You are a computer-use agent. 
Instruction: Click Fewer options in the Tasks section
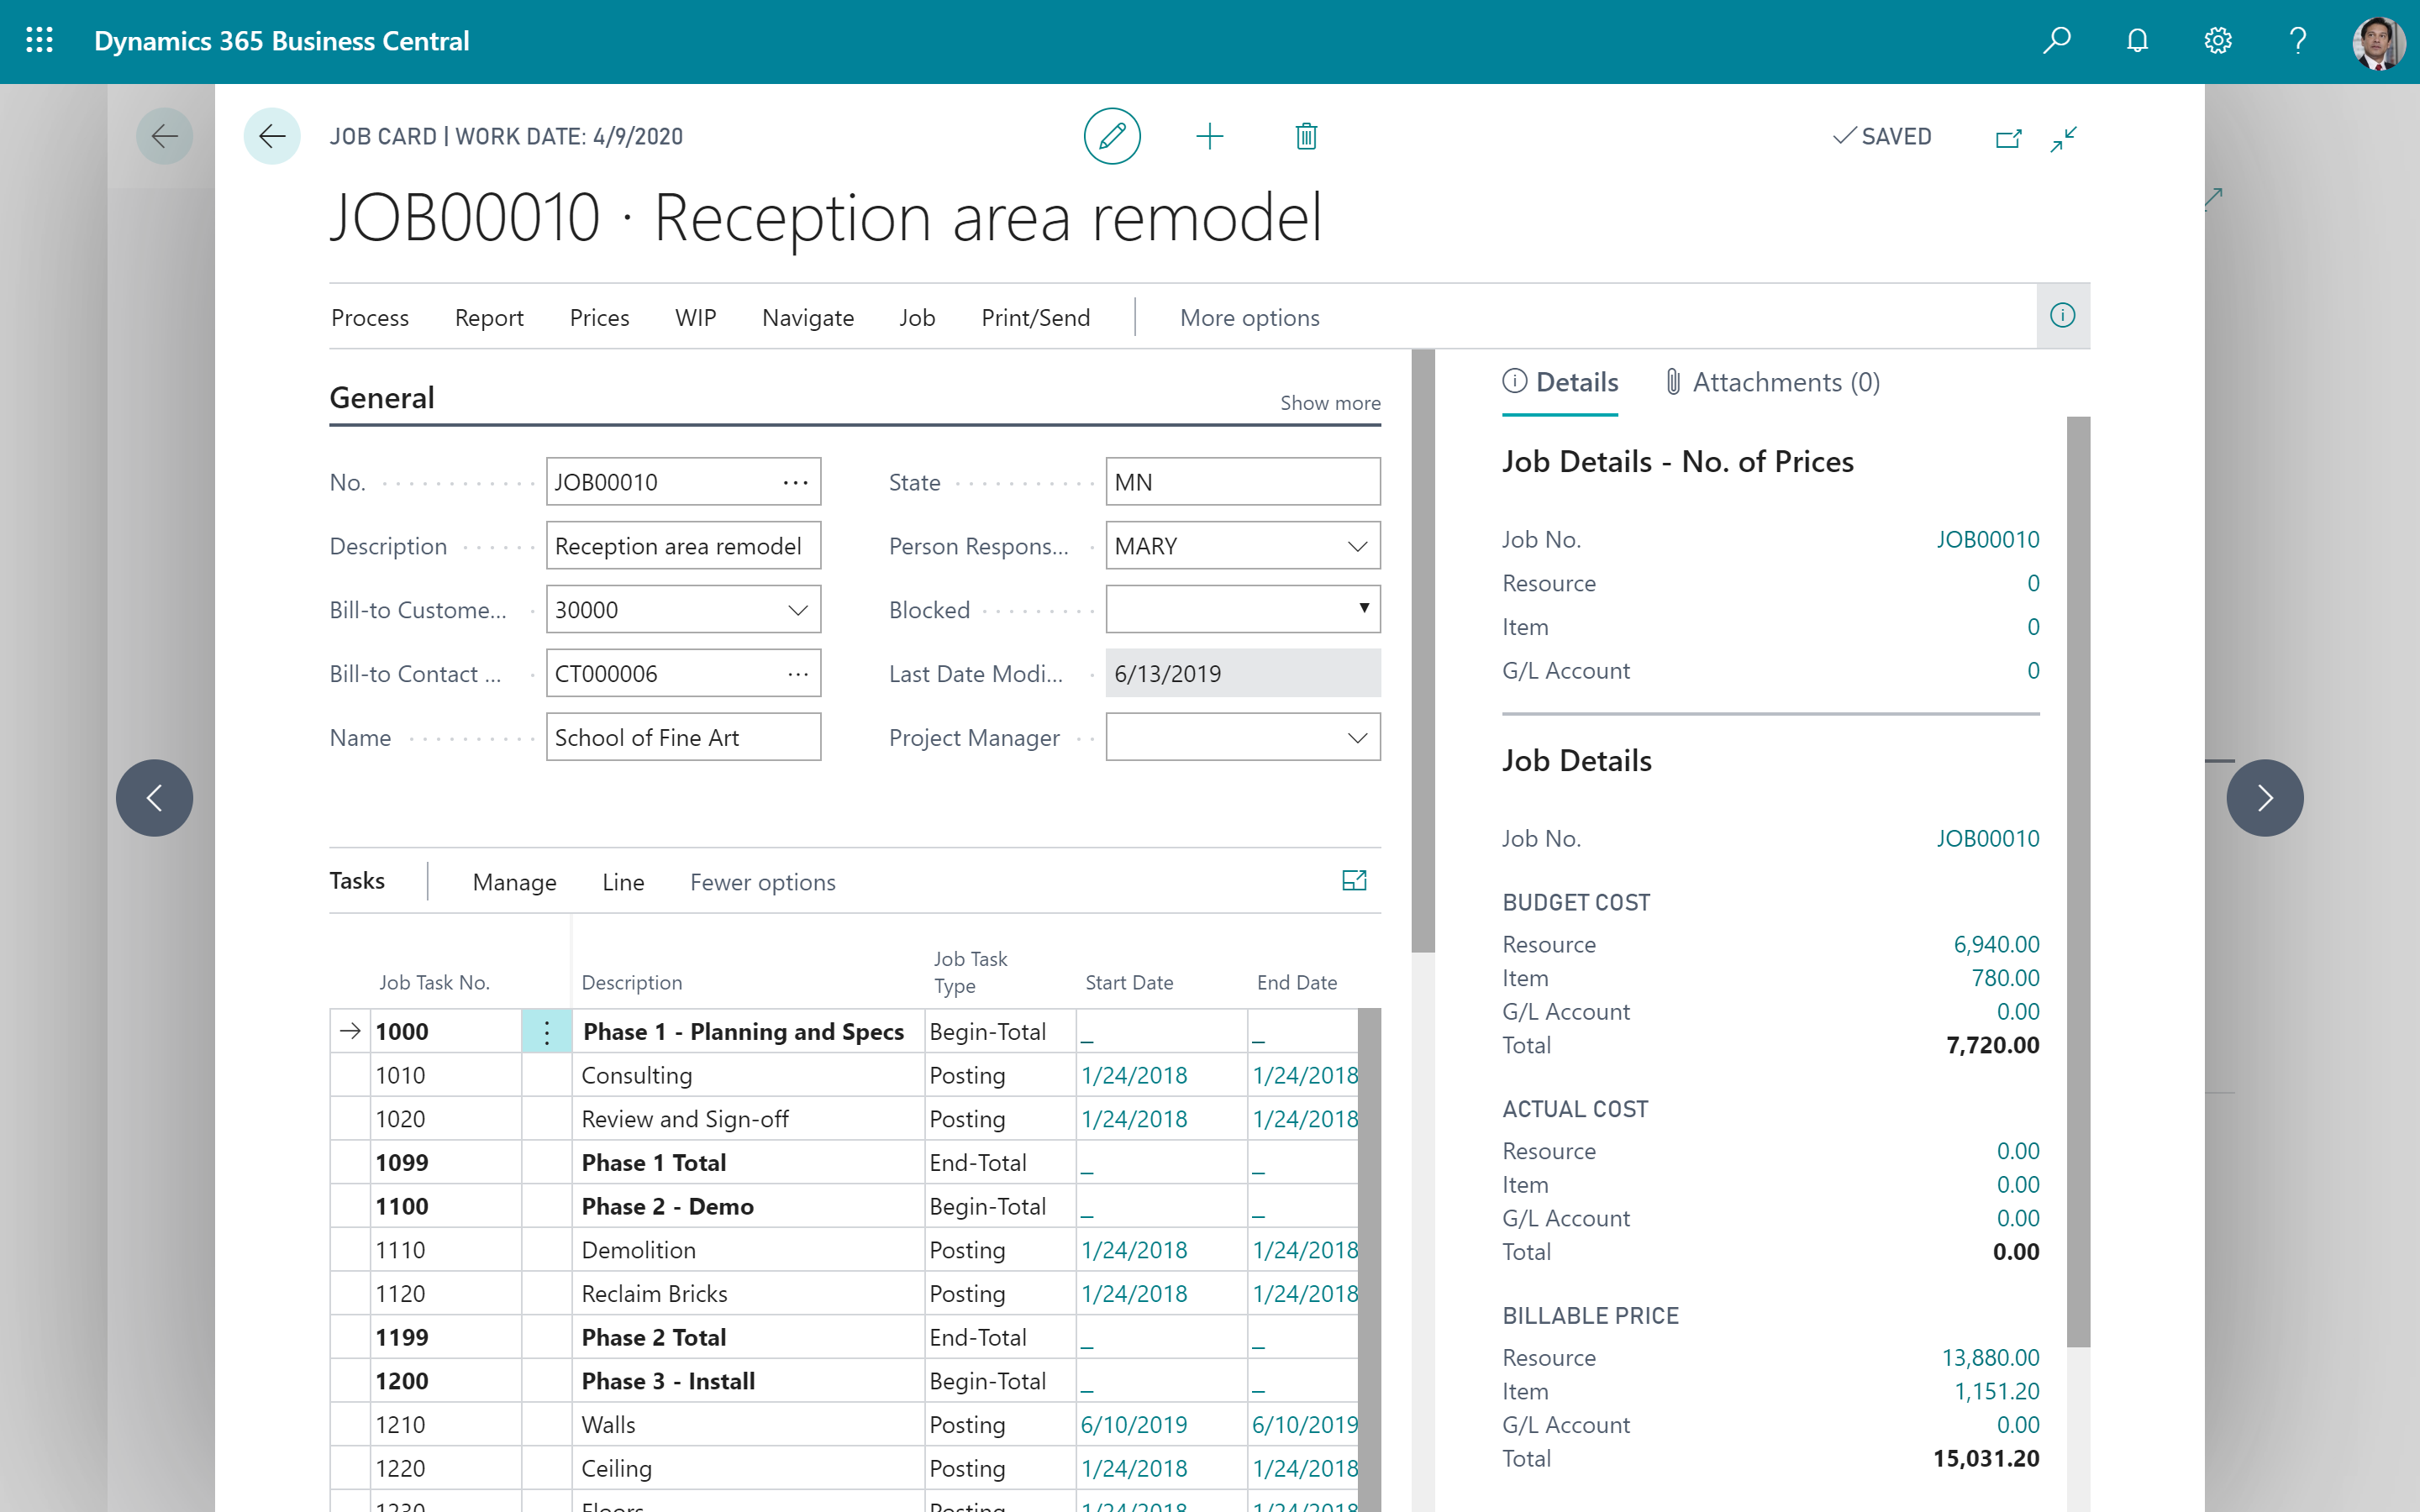pyautogui.click(x=762, y=881)
